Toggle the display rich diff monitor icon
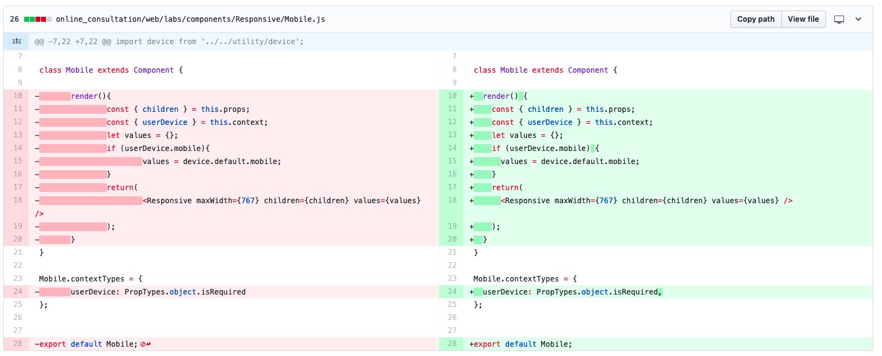Image resolution: width=882 pixels, height=356 pixels. point(839,19)
